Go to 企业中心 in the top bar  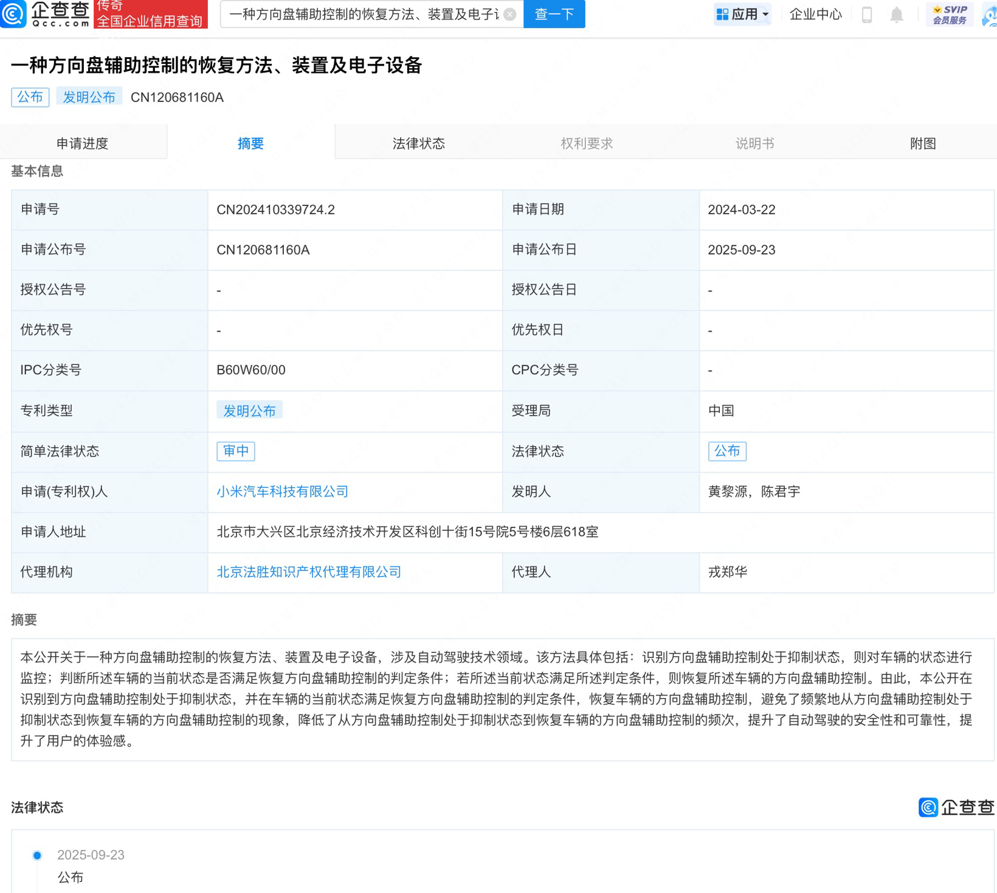pyautogui.click(x=815, y=14)
